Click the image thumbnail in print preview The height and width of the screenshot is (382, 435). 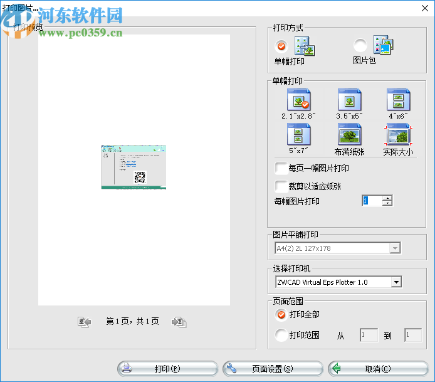134,167
